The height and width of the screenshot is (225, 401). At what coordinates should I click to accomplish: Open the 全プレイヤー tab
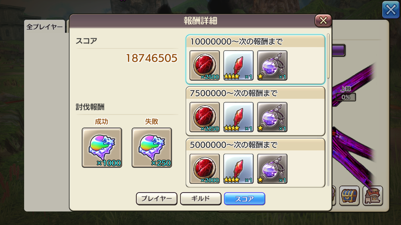pos(44,27)
